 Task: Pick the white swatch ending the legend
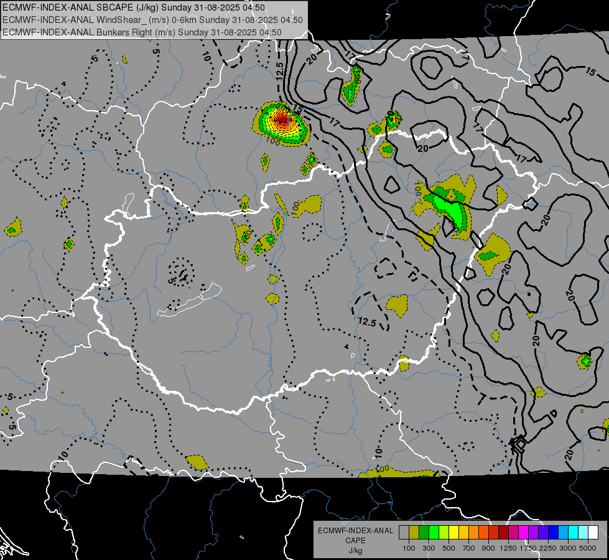pyautogui.click(x=593, y=533)
